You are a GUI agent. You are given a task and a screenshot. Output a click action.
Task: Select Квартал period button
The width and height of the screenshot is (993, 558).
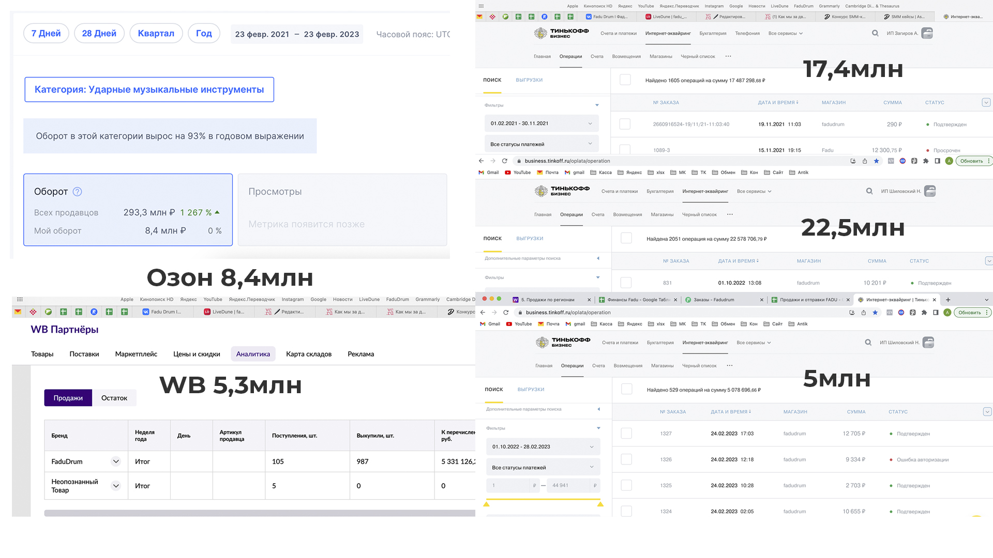[156, 33]
